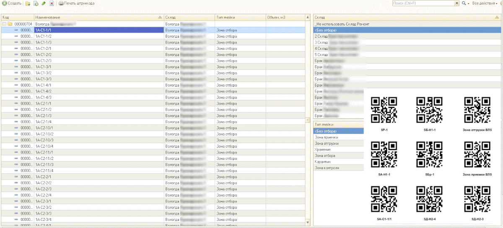503x228 pixels.
Task: Open the dropdown arrow beside the magnifier
Action: (x=468, y=3)
